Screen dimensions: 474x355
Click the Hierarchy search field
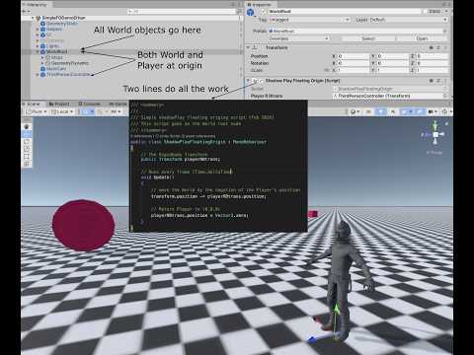point(183,11)
